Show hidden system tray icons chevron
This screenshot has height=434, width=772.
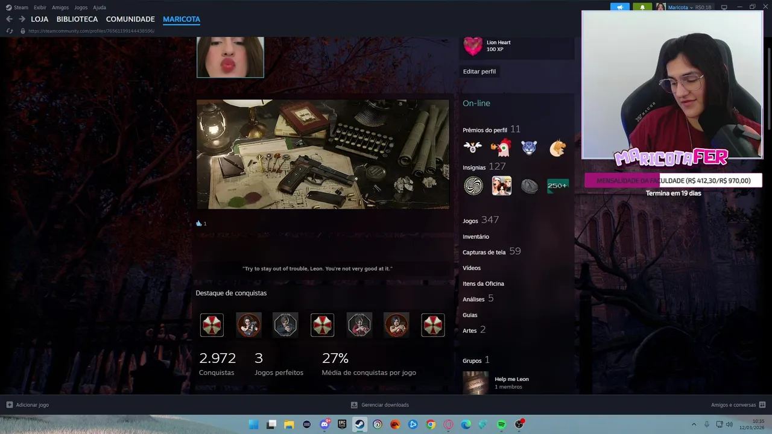(x=694, y=424)
